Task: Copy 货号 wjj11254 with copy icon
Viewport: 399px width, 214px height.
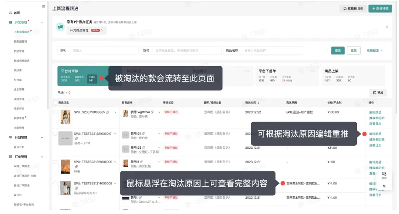Action: (152, 112)
